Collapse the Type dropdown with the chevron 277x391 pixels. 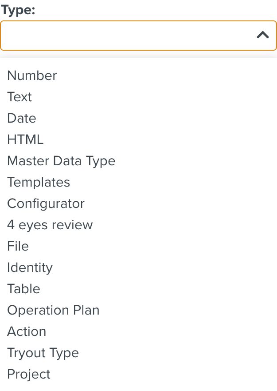[x=262, y=35]
